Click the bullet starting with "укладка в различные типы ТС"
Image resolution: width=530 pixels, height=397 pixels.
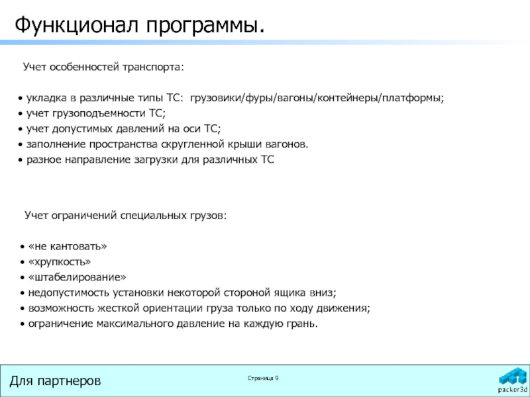tap(231, 98)
